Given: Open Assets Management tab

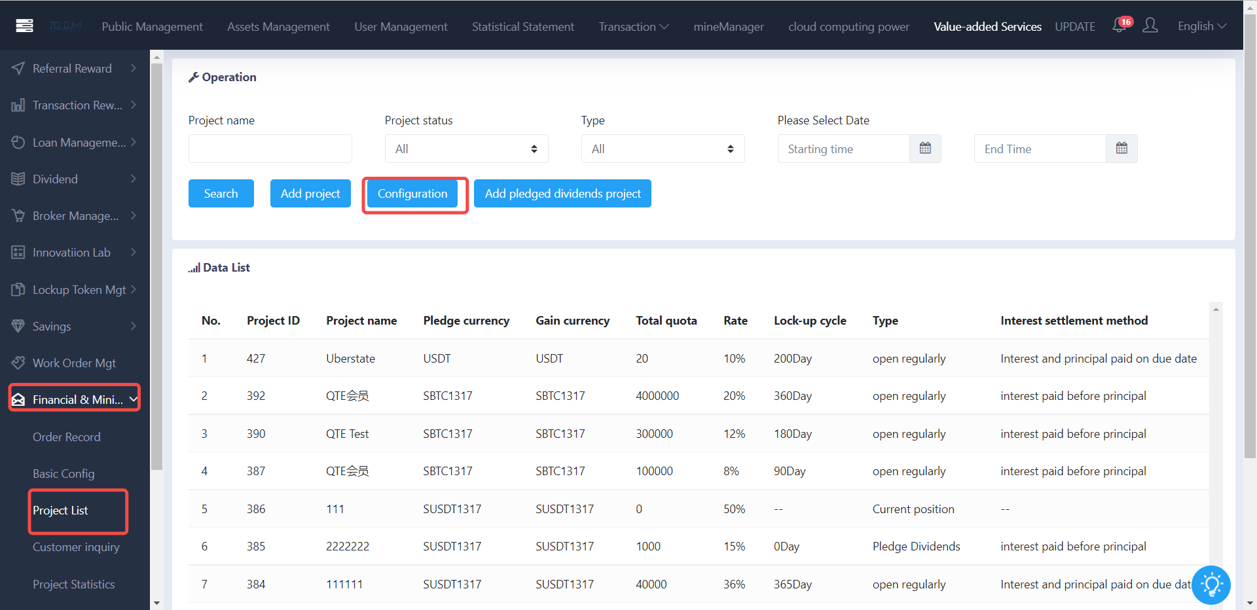Looking at the screenshot, I should coord(278,26).
